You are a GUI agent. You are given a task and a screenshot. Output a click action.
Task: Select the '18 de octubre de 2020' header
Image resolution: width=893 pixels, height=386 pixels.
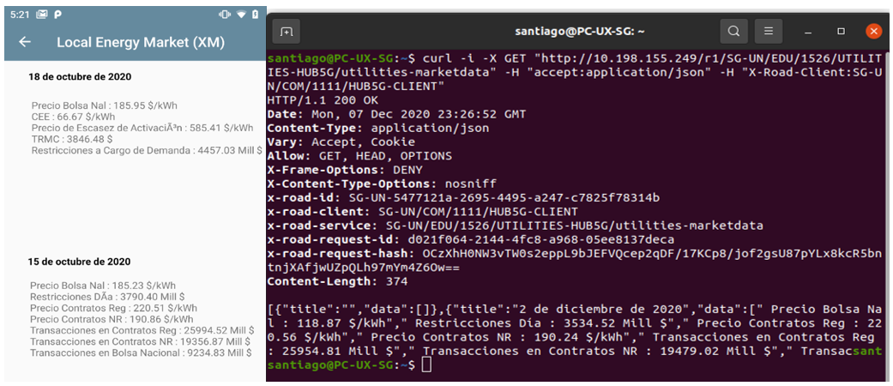(79, 76)
